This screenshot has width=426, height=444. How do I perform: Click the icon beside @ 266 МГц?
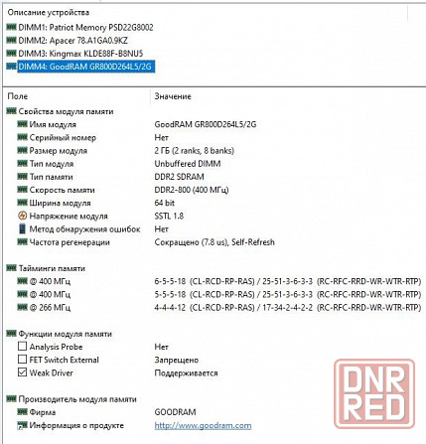pos(22,307)
